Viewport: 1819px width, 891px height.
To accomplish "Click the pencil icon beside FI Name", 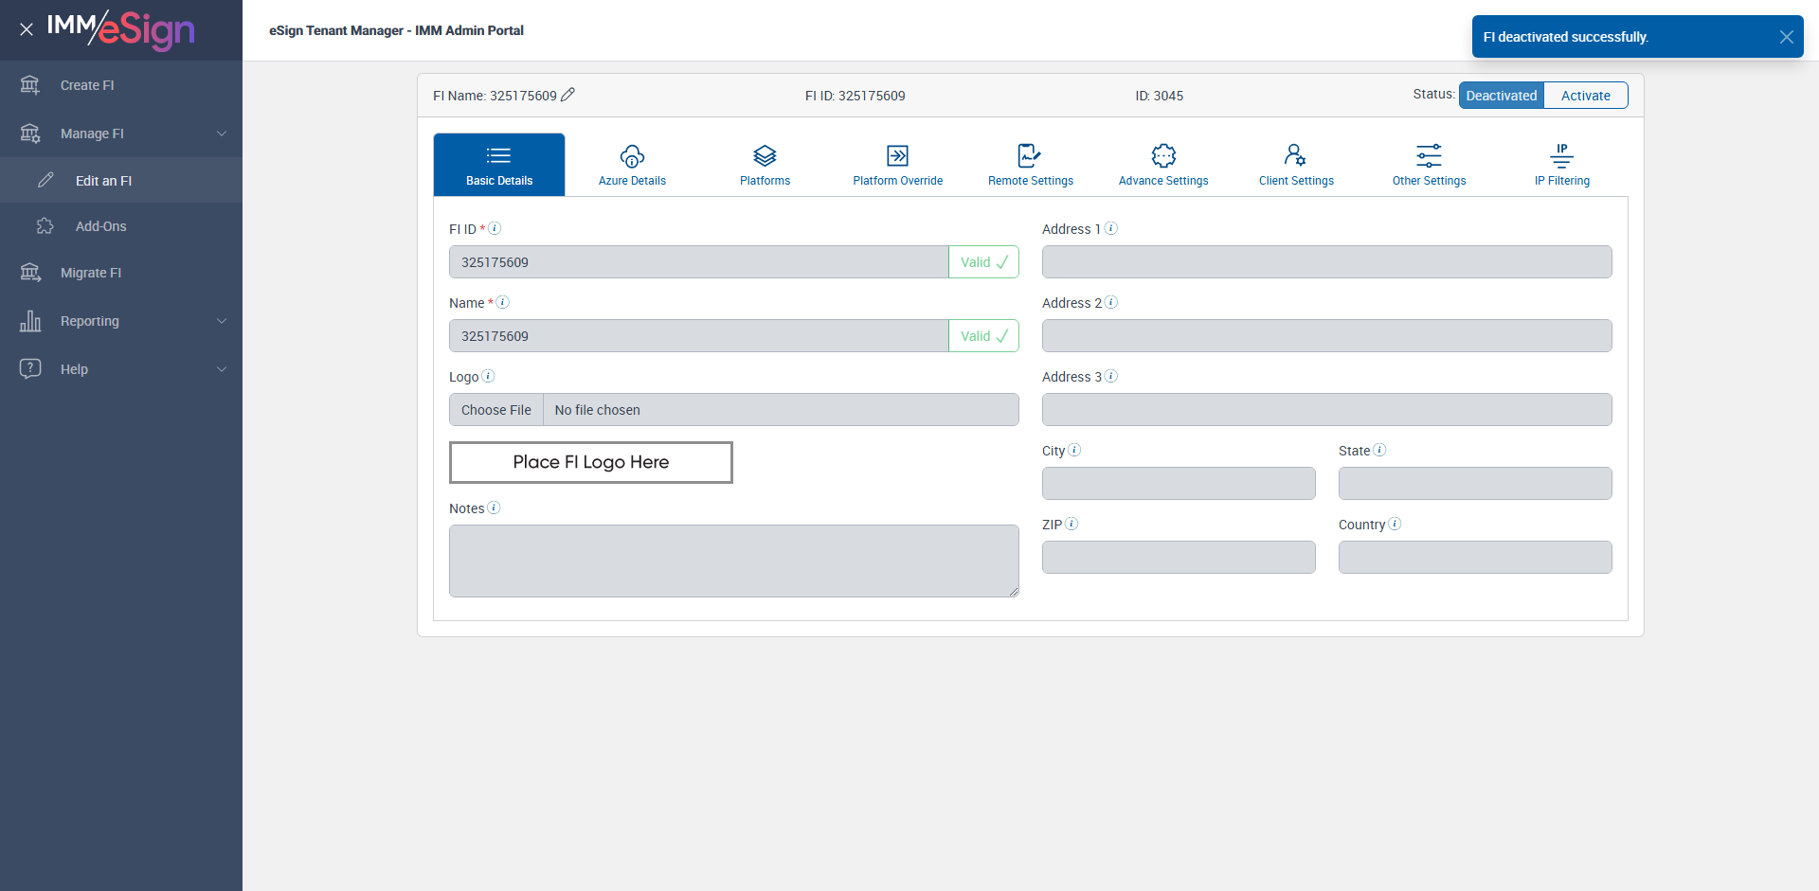I will point(567,95).
